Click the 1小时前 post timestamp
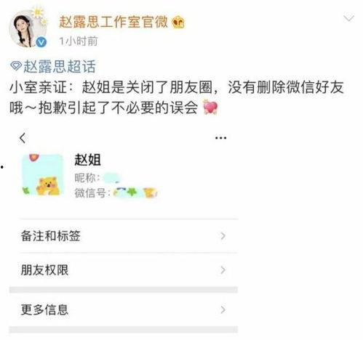Image resolution: width=363 pixels, height=340 pixels. [79, 41]
